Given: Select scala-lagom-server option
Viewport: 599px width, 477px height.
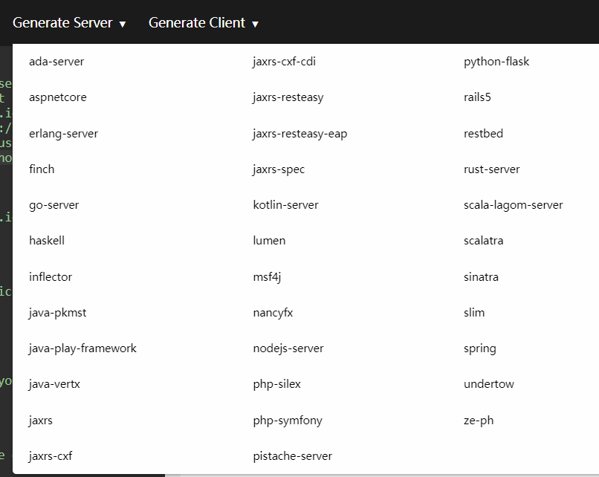Looking at the screenshot, I should (x=513, y=205).
